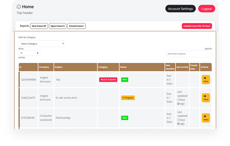View case 013C28XHK1 via eye button
This screenshot has height=146, width=230.
[x=206, y=118]
